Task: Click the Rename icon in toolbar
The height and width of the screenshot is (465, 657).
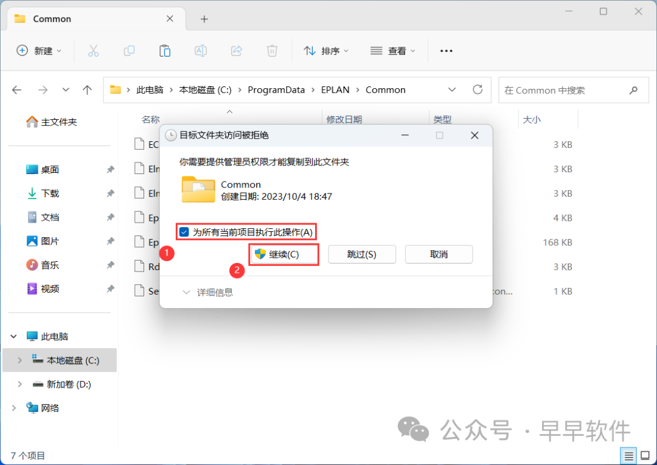Action: click(x=200, y=51)
